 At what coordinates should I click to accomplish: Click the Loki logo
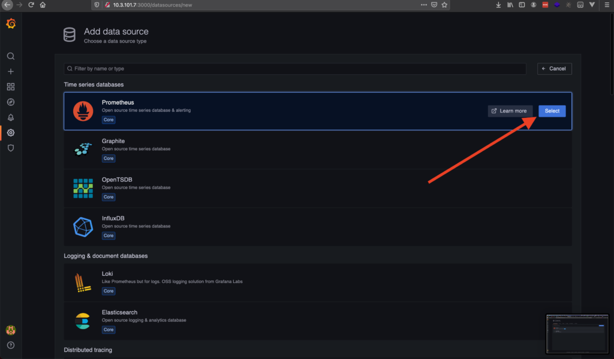coord(83,283)
